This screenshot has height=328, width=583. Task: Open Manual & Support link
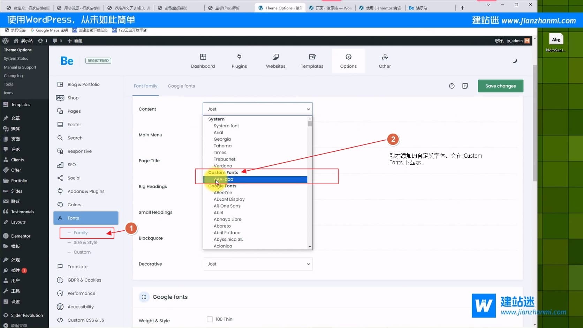(20, 67)
